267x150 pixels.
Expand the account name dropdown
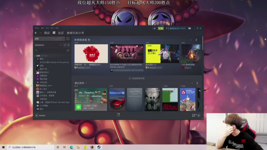point(177,28)
